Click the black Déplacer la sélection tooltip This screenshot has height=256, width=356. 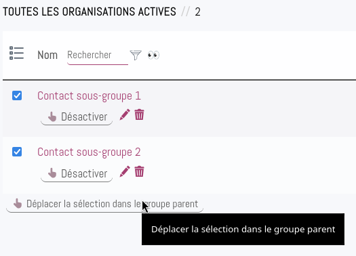(x=243, y=229)
